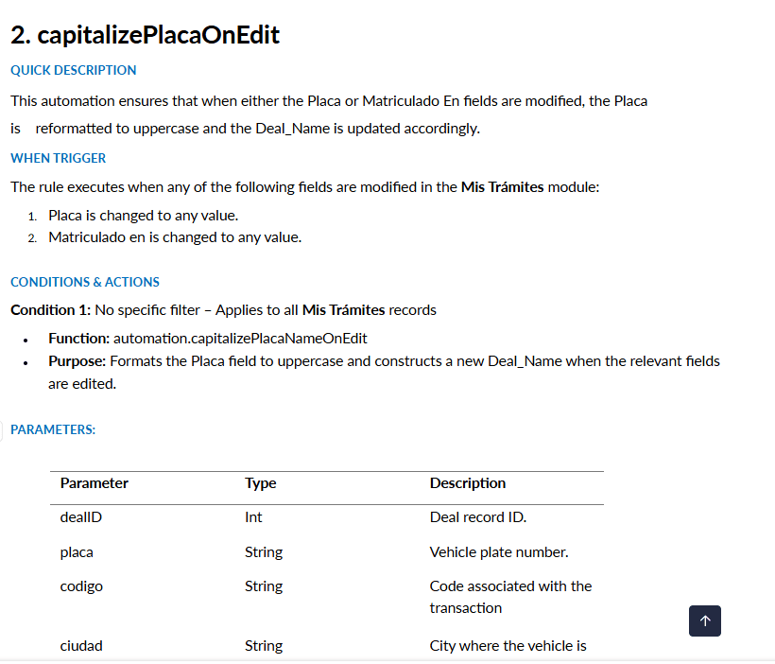Click the codigo parameter cell
The image size is (775, 664).
pyautogui.click(x=81, y=586)
